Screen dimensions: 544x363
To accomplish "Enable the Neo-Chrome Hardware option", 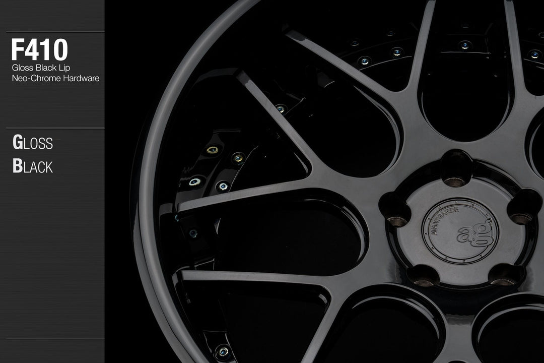I will click(x=55, y=78).
